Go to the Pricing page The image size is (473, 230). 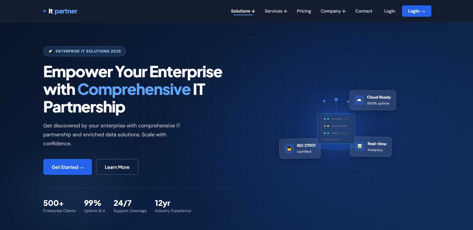point(304,11)
